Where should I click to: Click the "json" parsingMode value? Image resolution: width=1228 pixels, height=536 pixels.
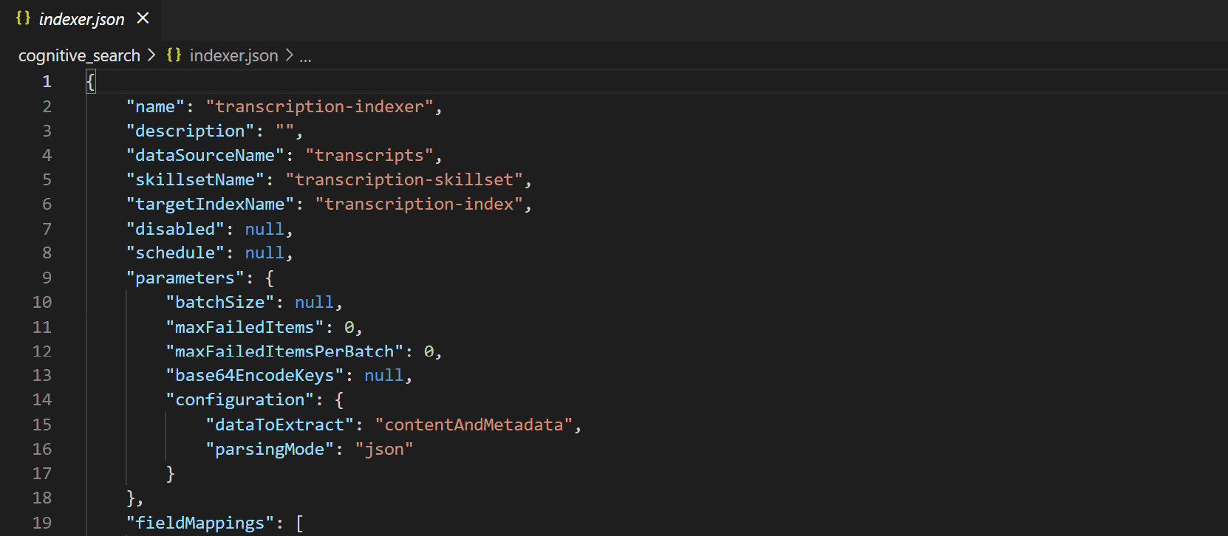tap(384, 449)
